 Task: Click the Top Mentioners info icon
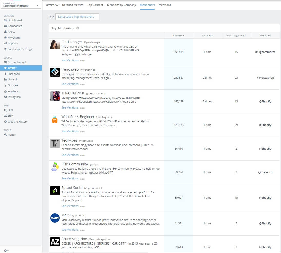78,28
